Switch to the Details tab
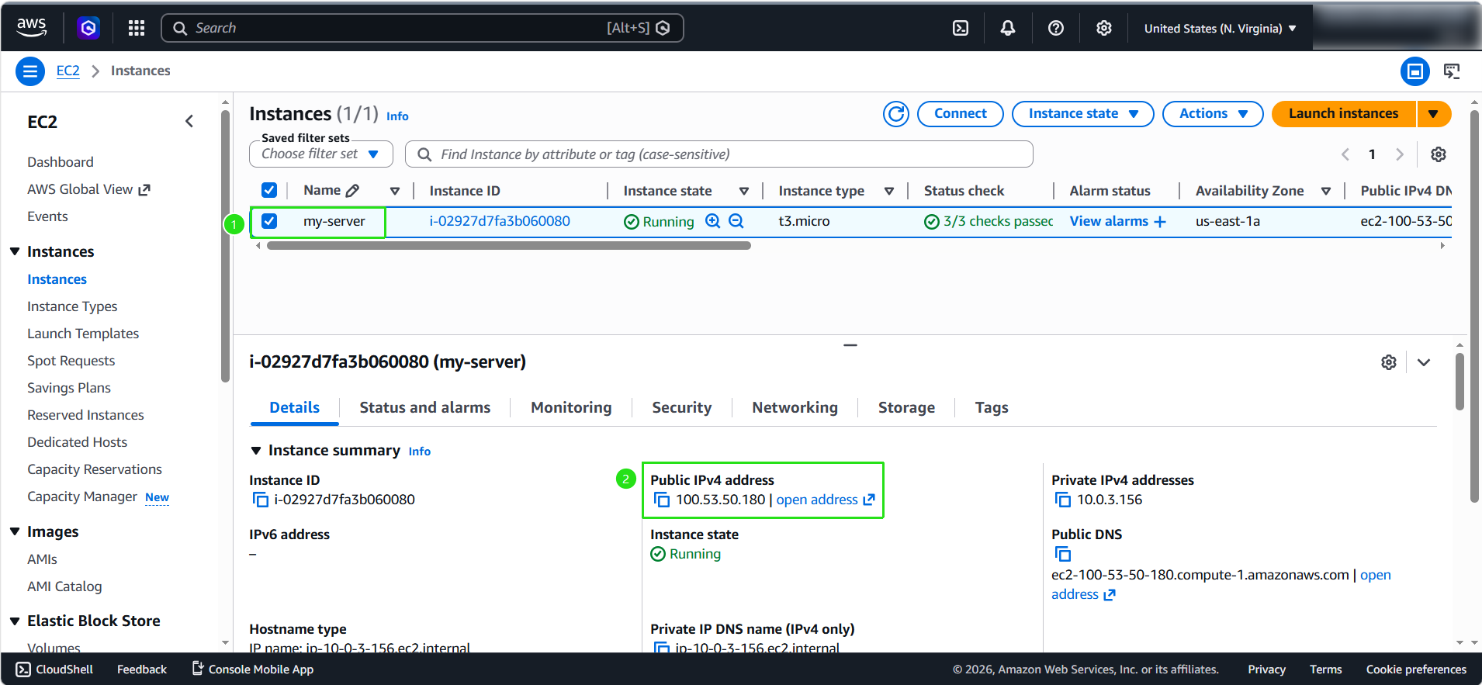Viewport: 1482px width, 685px height. [x=295, y=408]
